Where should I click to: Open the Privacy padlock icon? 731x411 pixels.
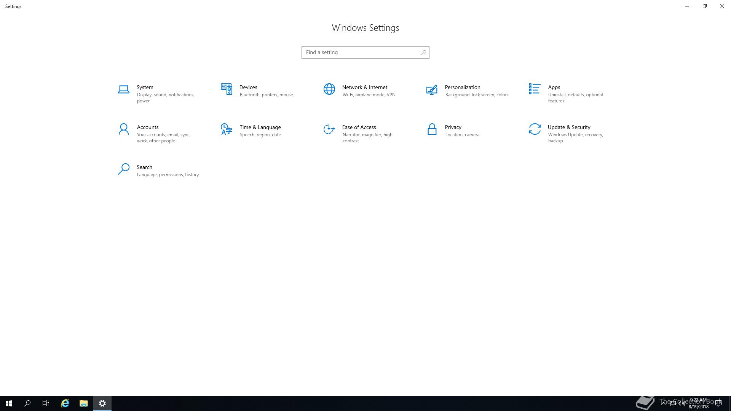(x=432, y=129)
